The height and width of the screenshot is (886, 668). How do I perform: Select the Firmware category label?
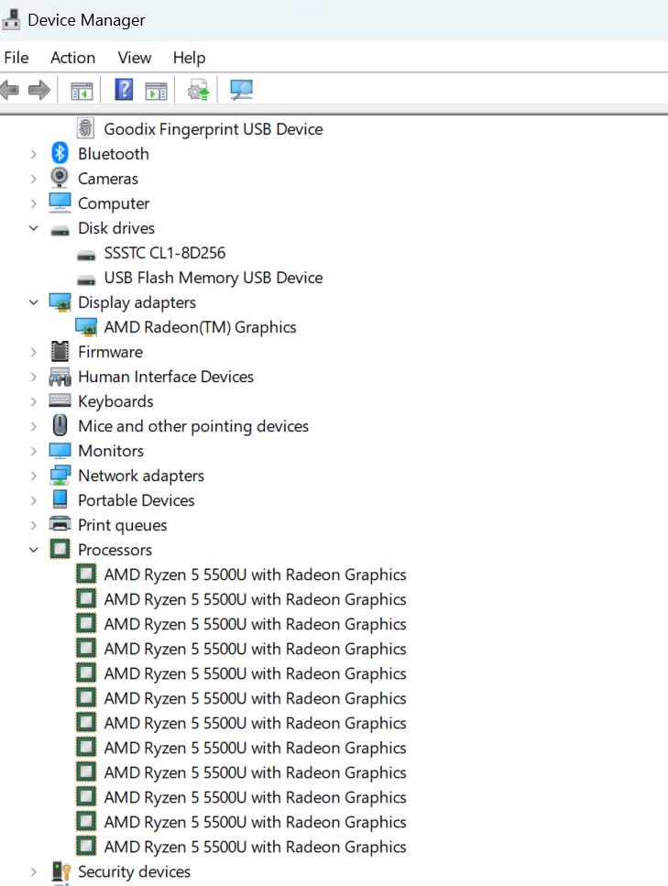point(110,352)
